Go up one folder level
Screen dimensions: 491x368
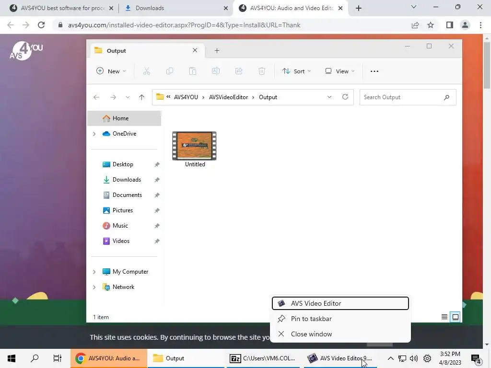tap(141, 97)
